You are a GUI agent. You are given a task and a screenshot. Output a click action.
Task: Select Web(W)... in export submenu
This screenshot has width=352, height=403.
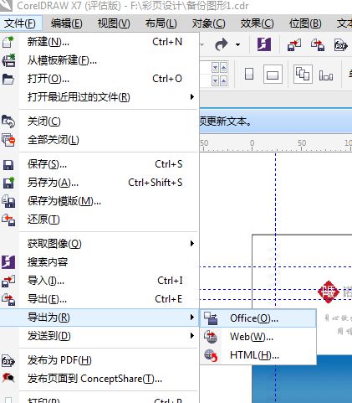pos(258,337)
